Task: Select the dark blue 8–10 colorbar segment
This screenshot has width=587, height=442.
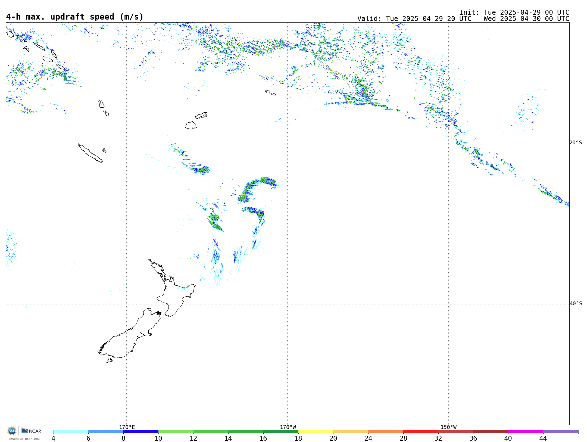Action: pos(141,432)
